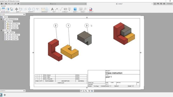Open the Text dropdown

[x=54, y=12]
